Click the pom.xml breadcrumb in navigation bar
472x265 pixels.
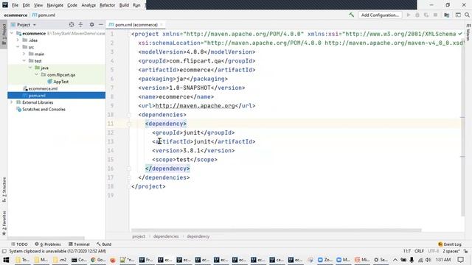44,15
